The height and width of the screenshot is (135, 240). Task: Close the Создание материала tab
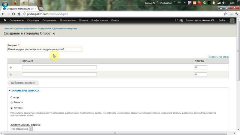point(36,9)
